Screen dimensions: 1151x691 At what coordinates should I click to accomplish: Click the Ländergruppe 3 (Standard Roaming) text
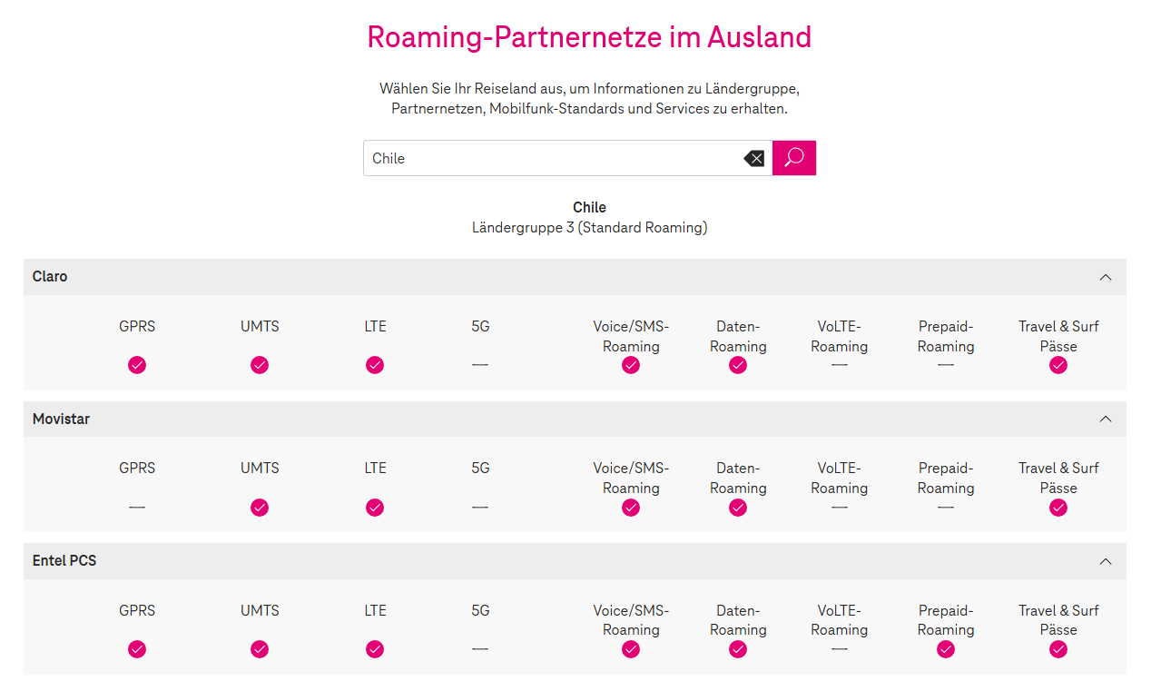[x=589, y=228]
